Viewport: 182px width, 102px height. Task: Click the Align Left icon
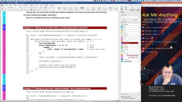coord(31,10)
